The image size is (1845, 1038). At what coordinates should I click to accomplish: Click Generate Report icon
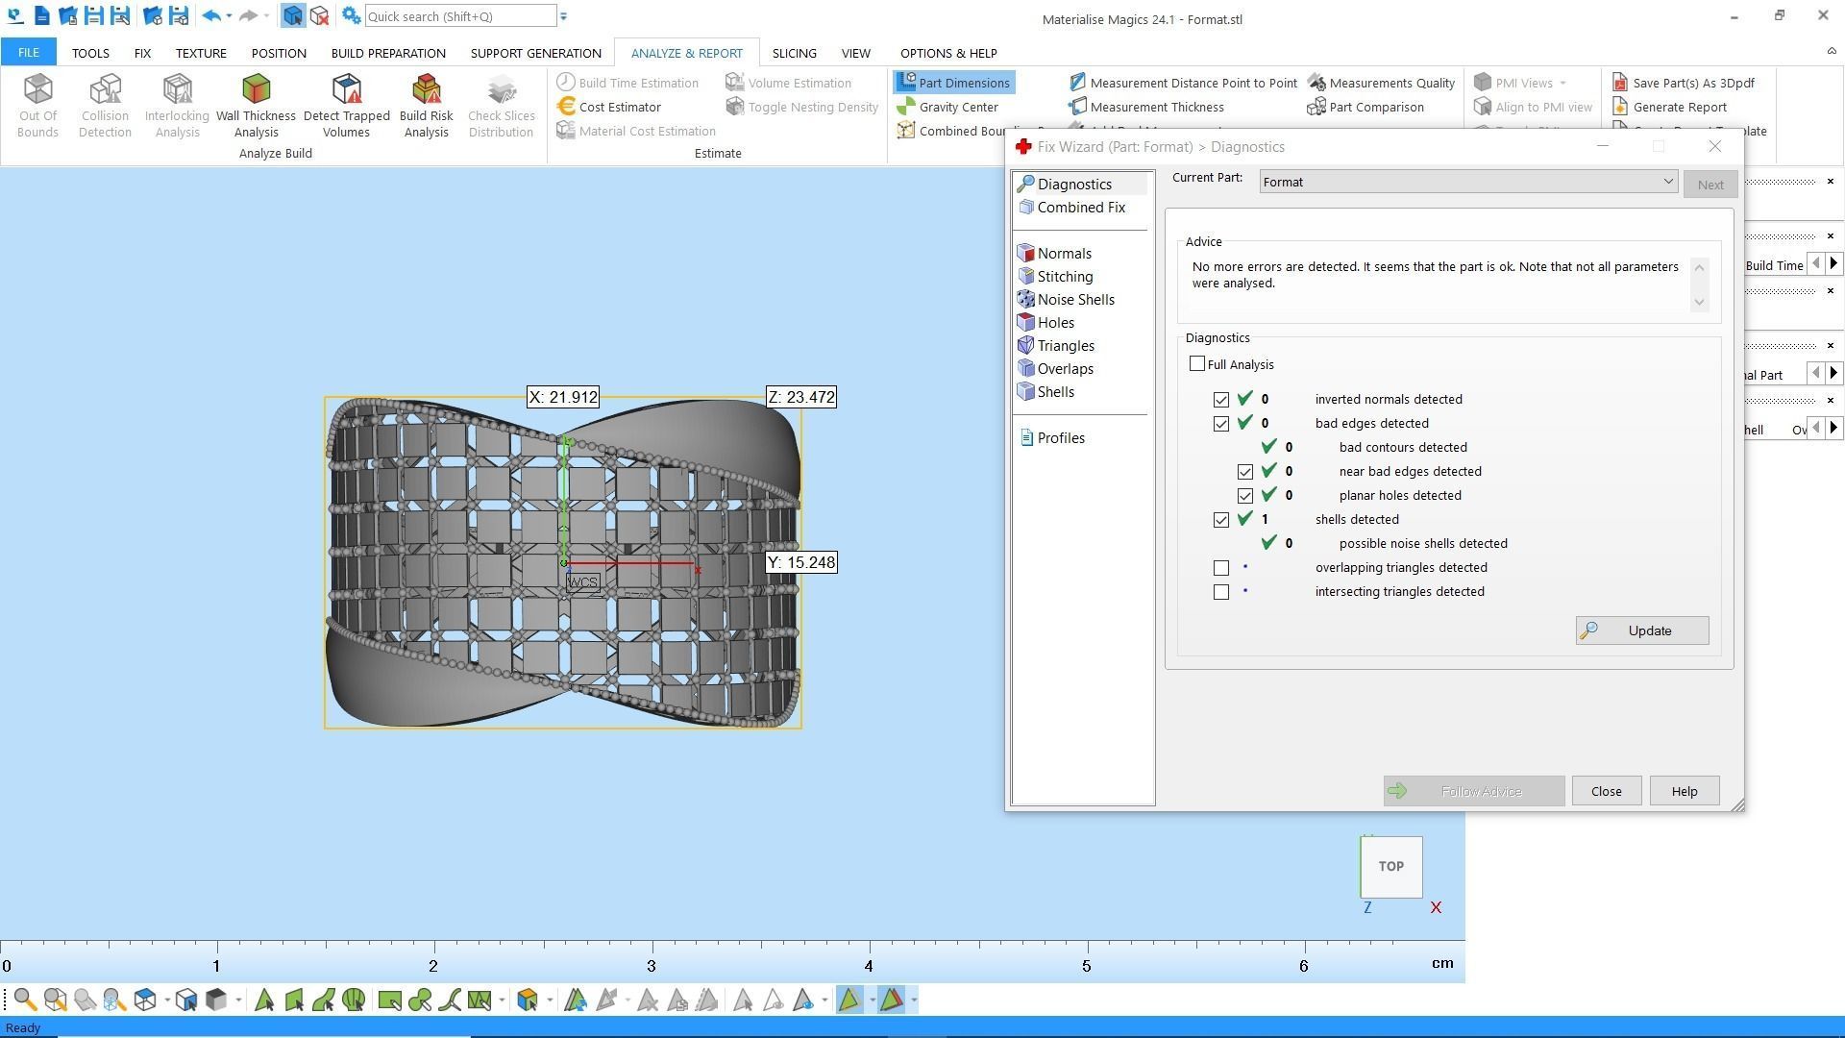1620,107
